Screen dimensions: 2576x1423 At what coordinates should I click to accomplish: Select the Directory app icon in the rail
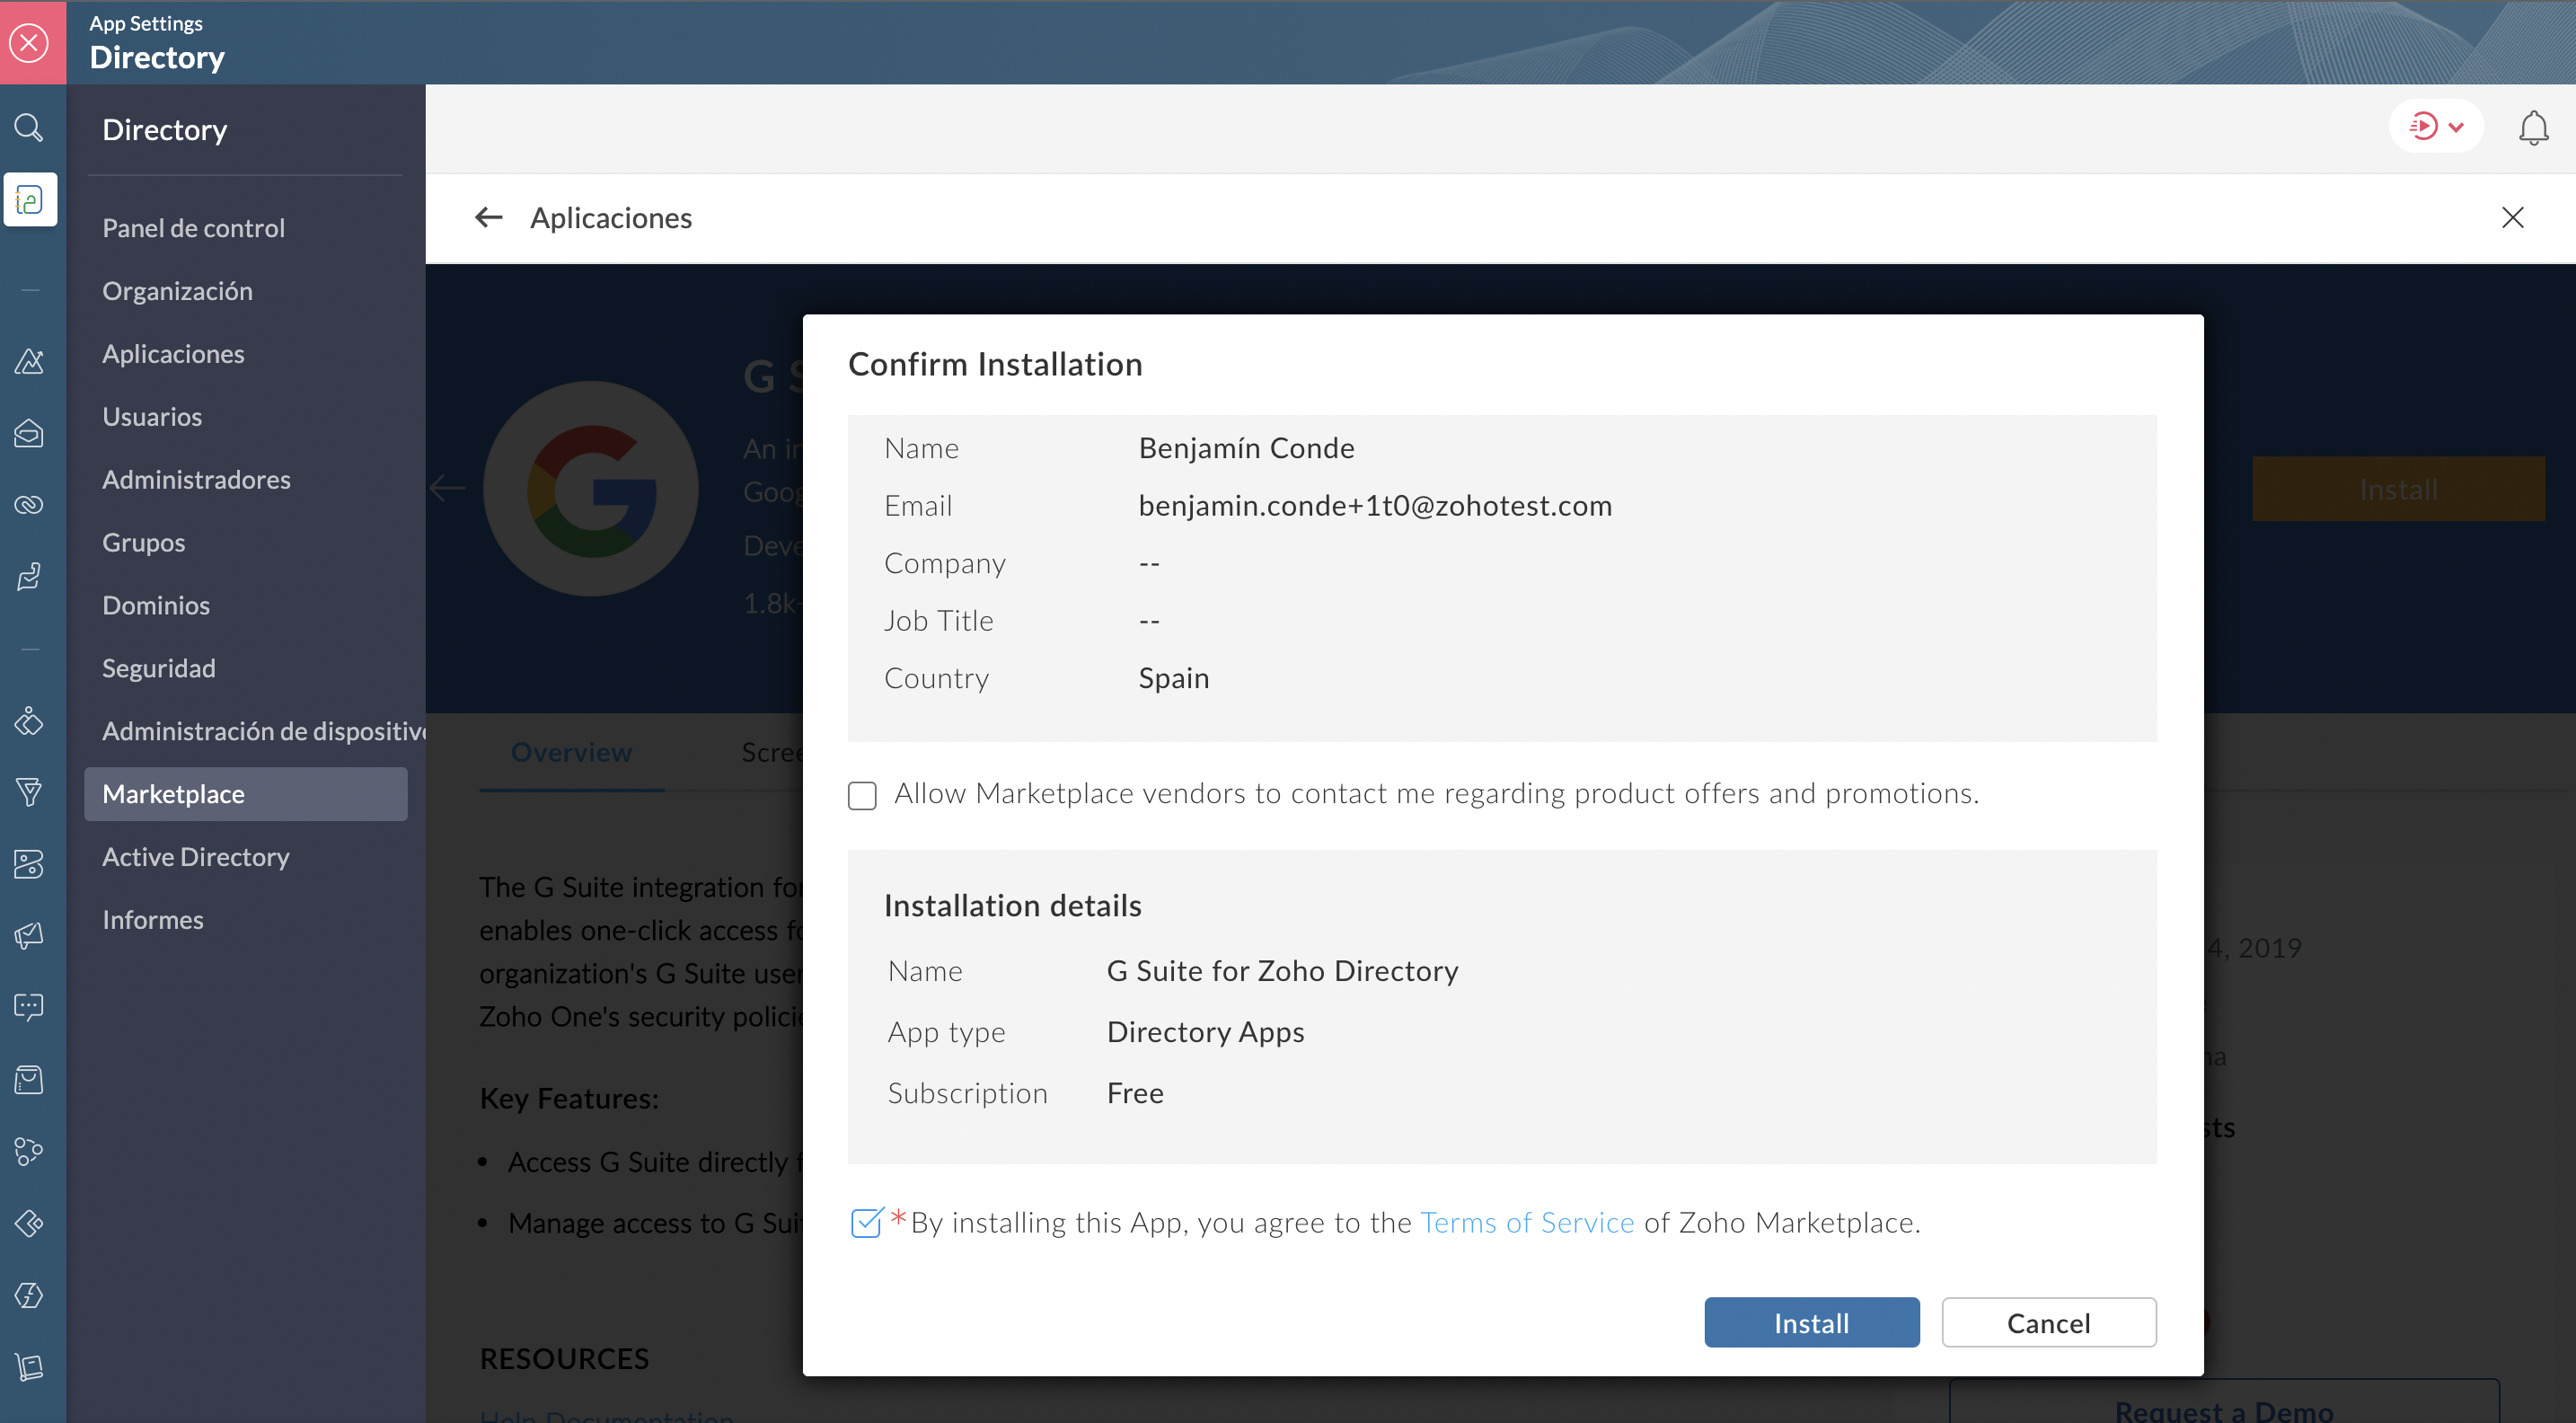point(30,200)
